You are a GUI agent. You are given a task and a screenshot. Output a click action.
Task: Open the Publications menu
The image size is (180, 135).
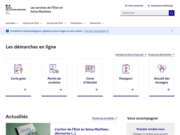pyautogui.click(x=78, y=23)
